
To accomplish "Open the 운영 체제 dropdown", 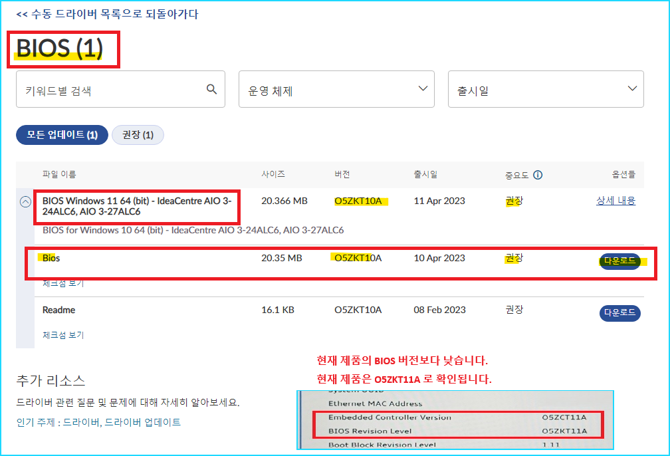I will coord(336,89).
